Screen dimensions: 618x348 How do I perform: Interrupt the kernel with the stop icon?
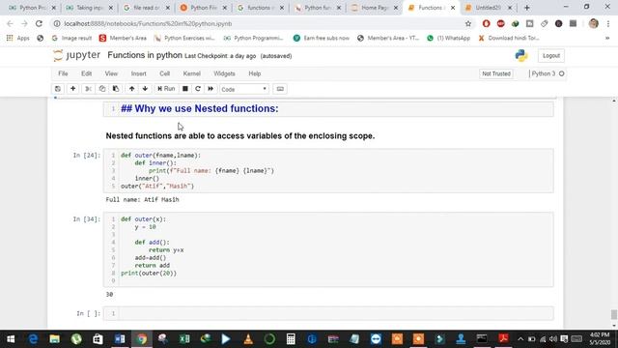(184, 89)
